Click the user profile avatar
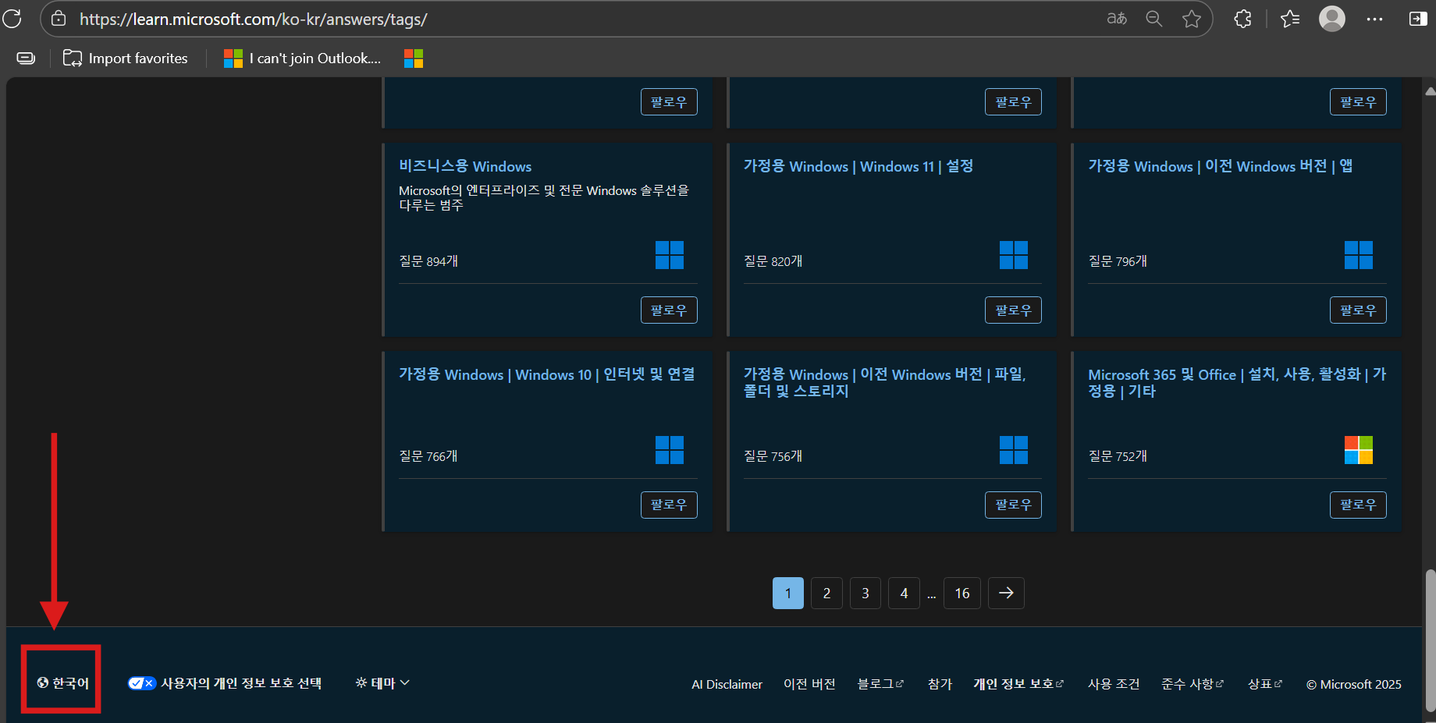 click(x=1332, y=19)
